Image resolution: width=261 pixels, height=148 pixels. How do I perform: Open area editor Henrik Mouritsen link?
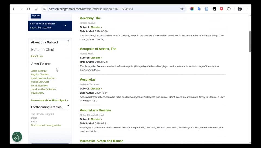tap(39, 86)
